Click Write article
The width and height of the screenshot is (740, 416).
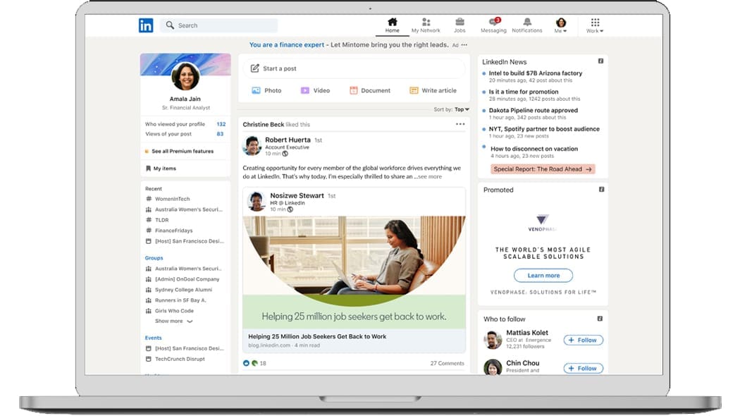(433, 90)
